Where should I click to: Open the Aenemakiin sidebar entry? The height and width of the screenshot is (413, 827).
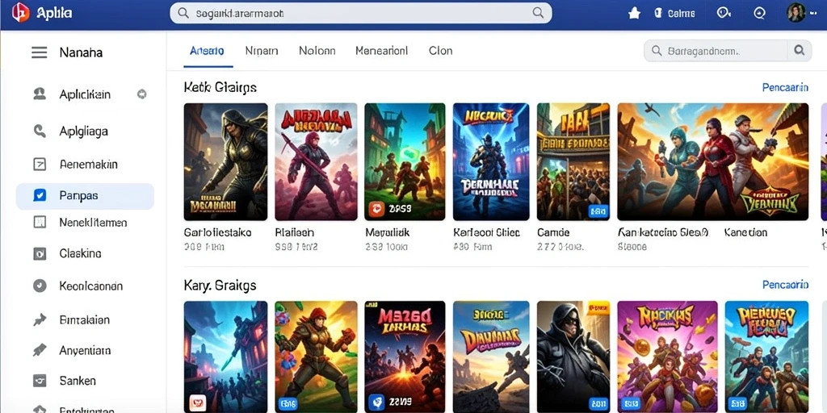tap(85, 164)
